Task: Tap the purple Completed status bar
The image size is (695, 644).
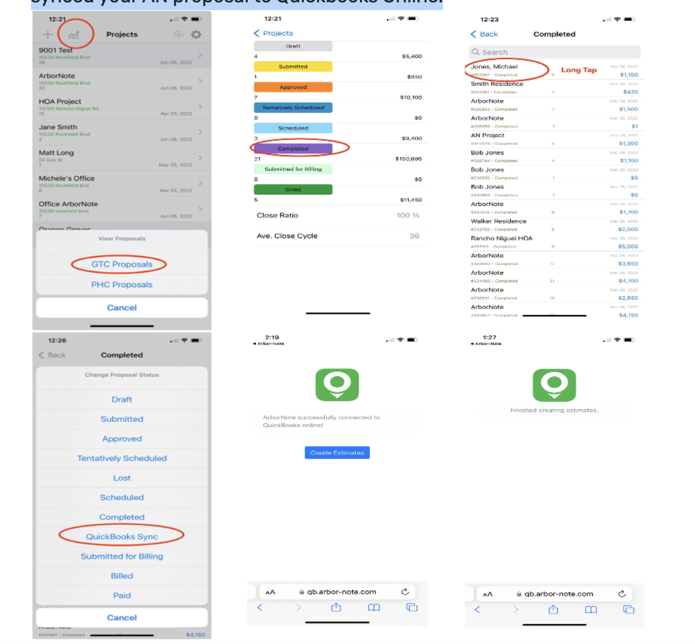Action: point(293,149)
